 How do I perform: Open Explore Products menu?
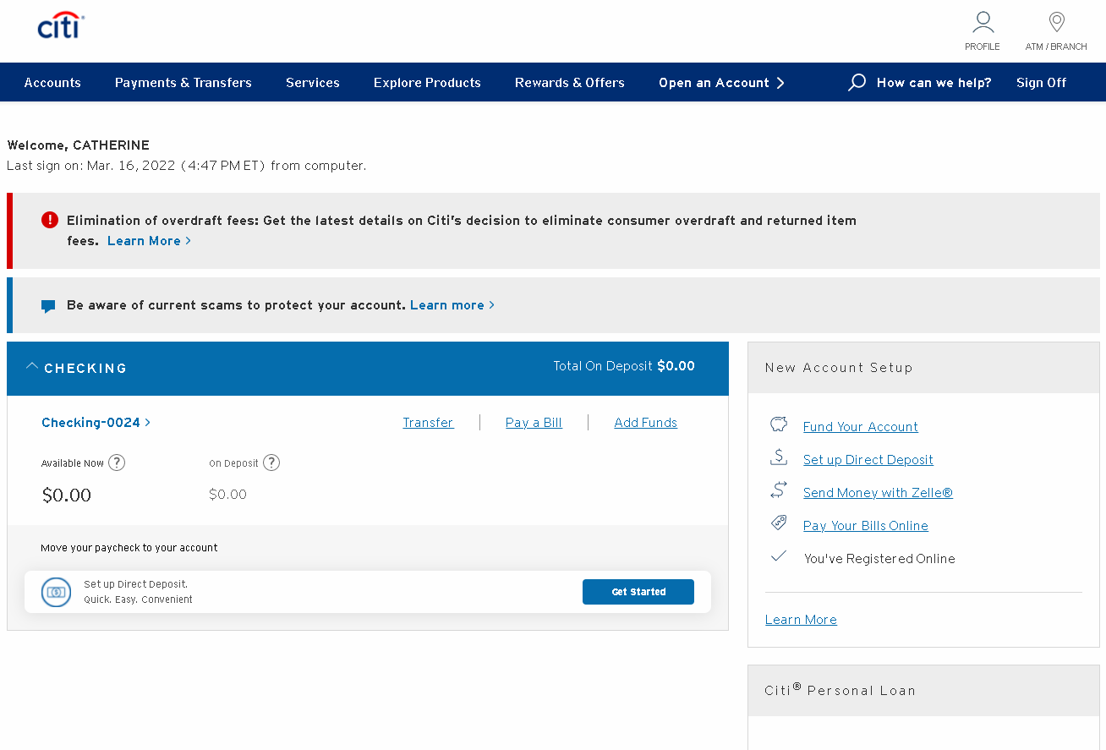click(427, 83)
